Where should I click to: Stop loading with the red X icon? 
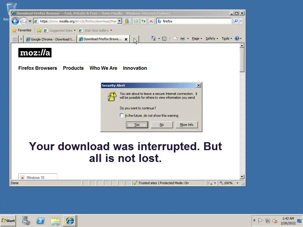151,21
